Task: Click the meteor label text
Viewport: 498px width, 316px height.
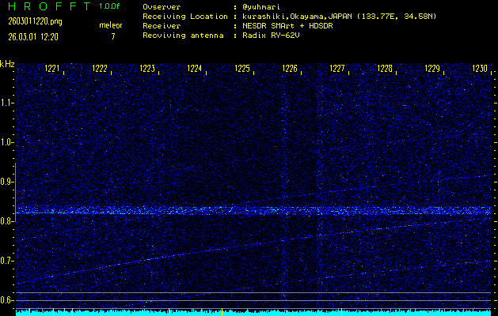Action: coord(110,26)
